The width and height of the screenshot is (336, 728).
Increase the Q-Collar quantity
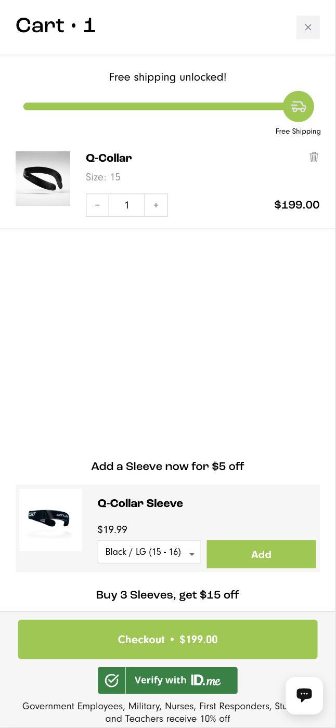coord(156,205)
